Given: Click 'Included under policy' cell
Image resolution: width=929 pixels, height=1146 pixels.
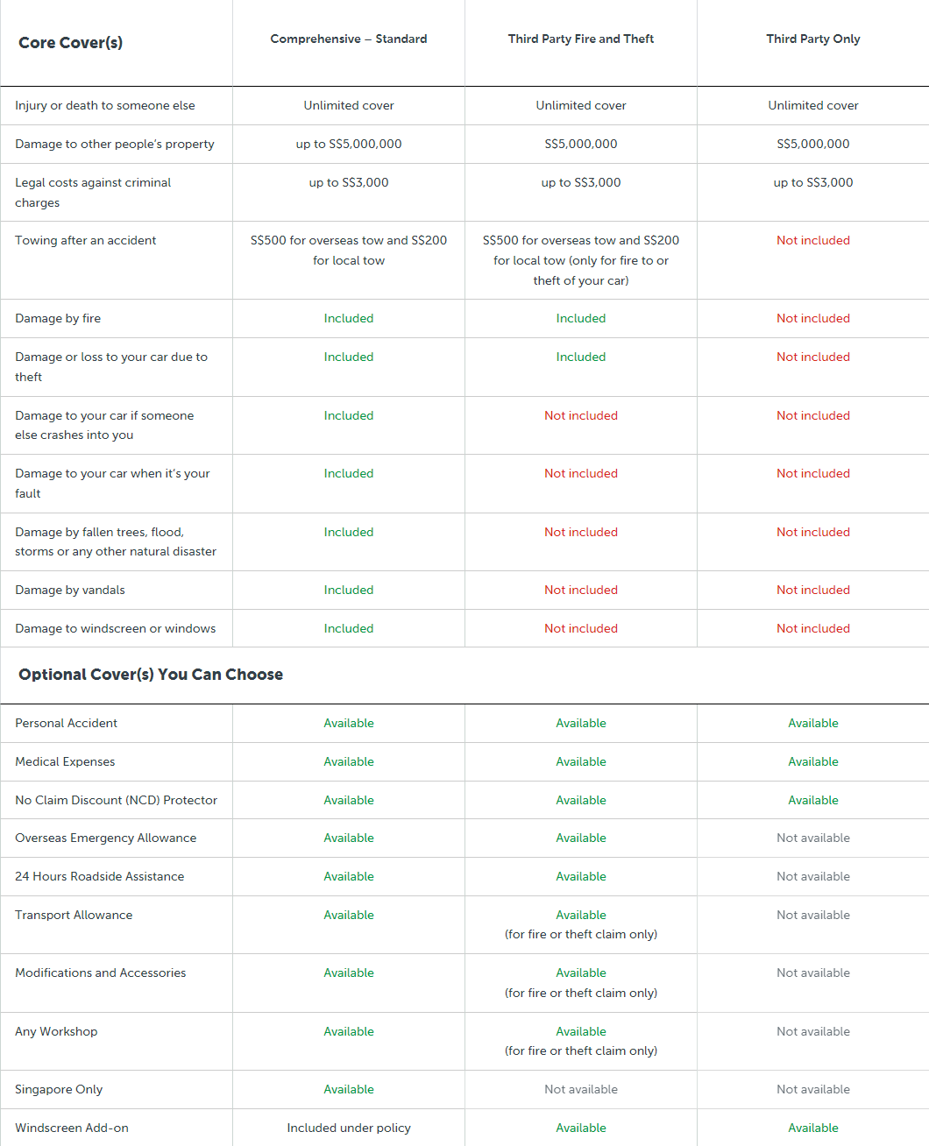Looking at the screenshot, I should [x=349, y=1128].
